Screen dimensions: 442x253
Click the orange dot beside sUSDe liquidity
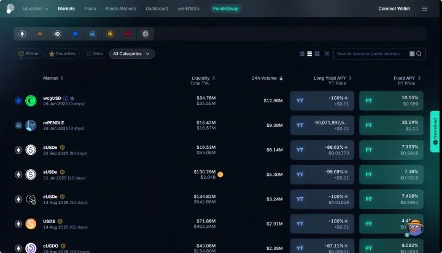[x=220, y=175]
